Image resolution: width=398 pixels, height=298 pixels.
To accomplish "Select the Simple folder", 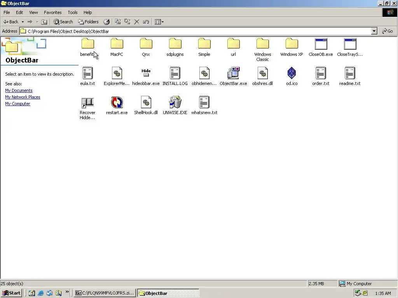I will tap(204, 44).
